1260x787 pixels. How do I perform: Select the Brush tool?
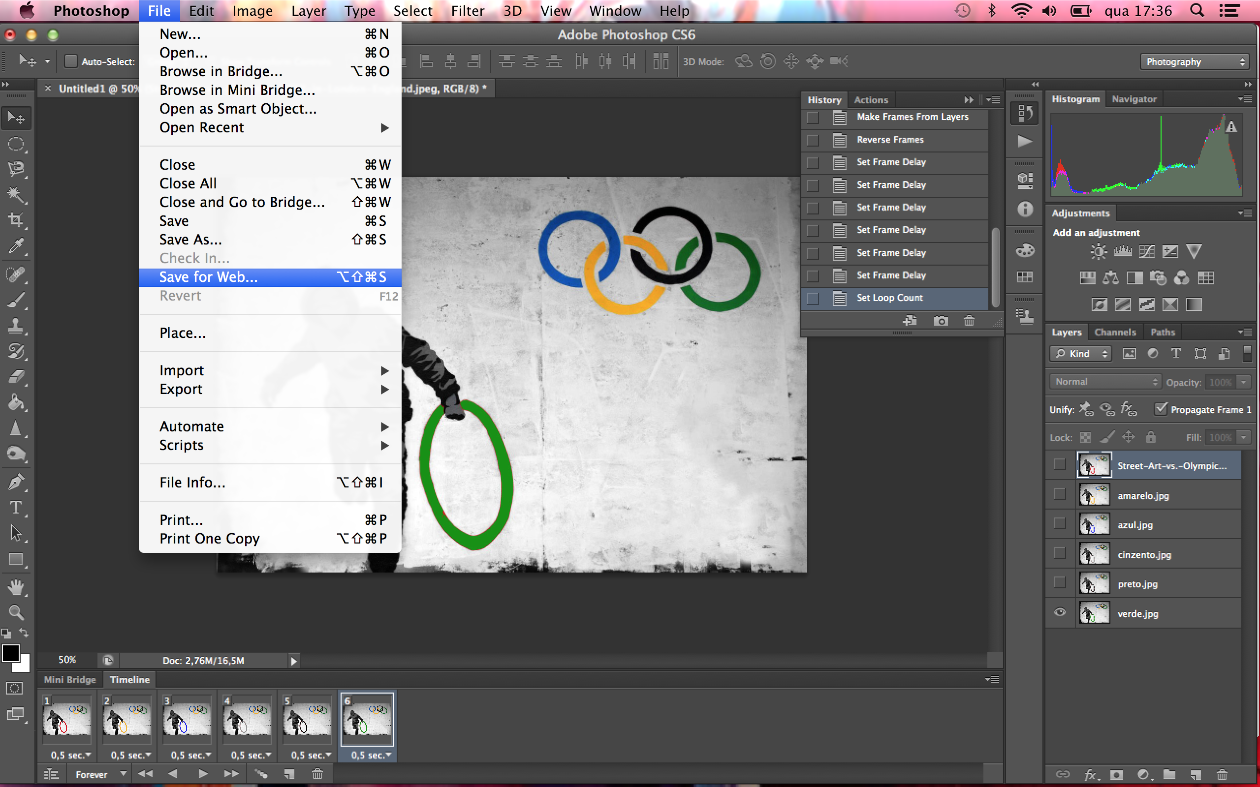click(16, 301)
